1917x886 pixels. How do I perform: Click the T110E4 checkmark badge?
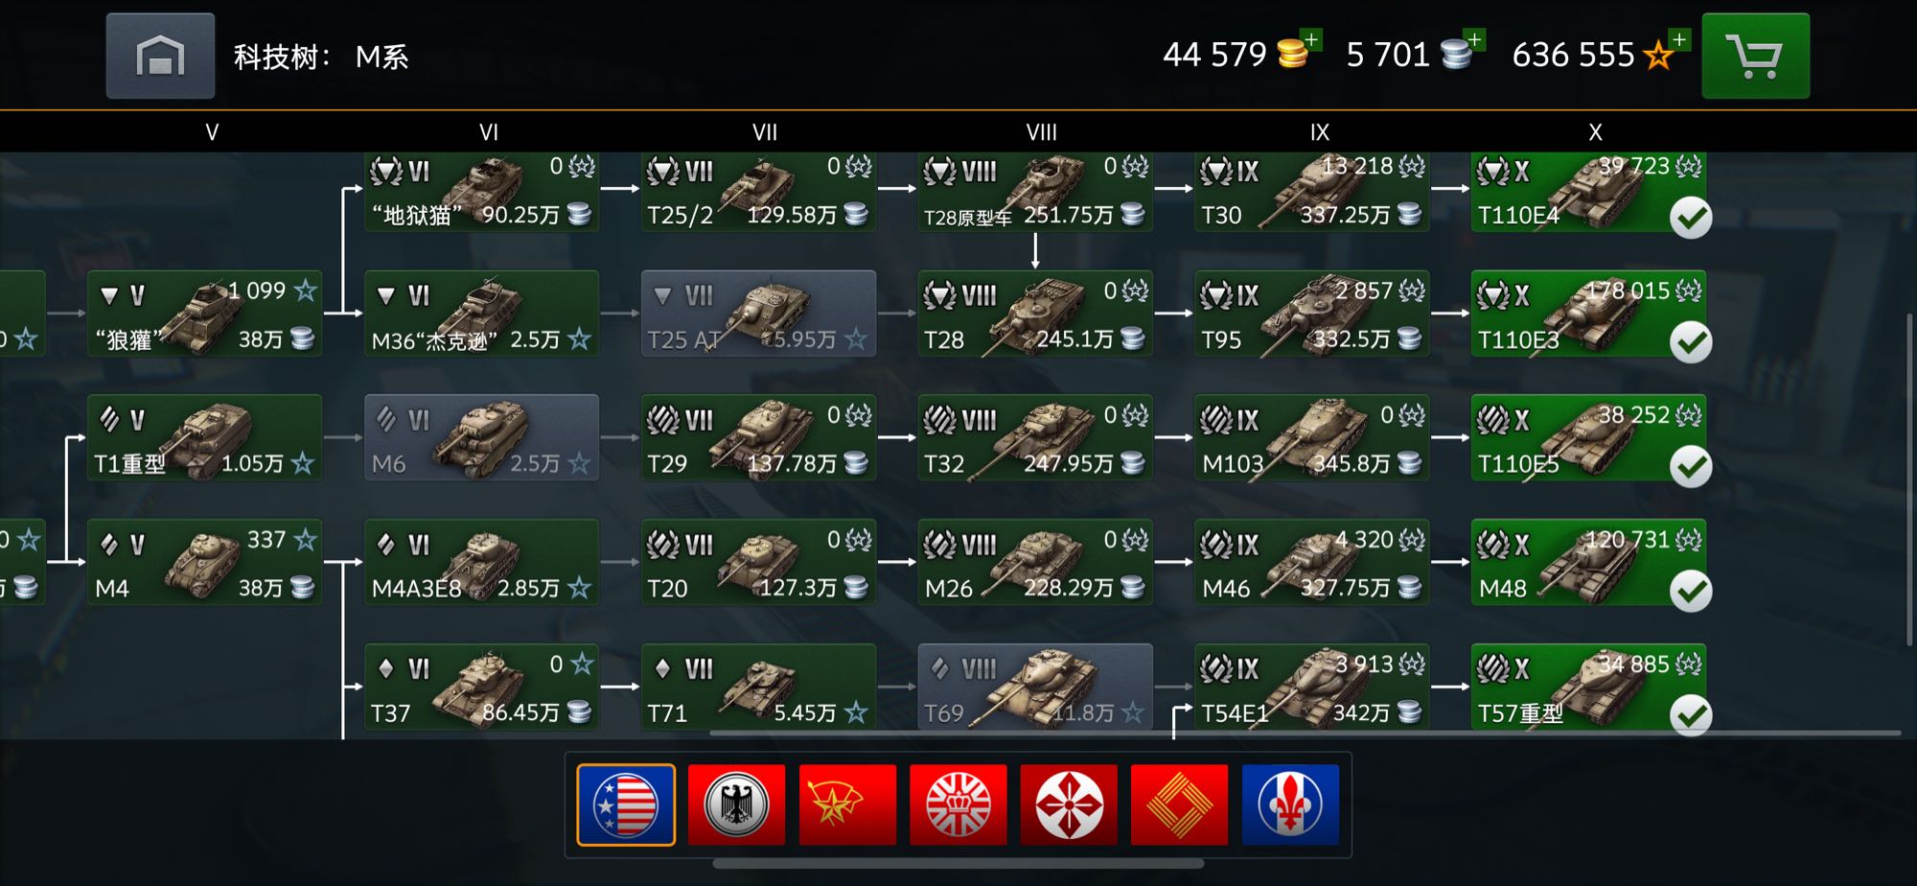1691,218
